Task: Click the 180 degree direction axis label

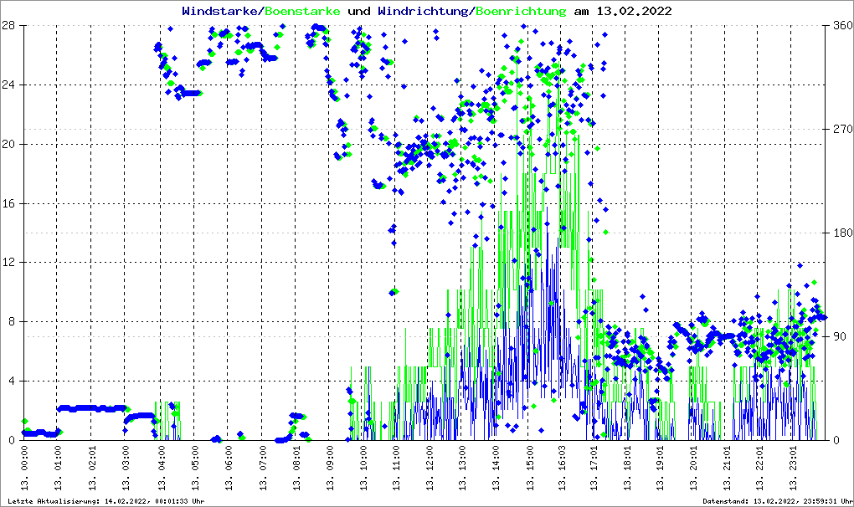Action: coord(840,233)
